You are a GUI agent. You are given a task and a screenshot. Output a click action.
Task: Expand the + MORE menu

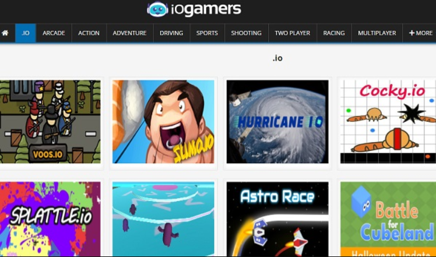click(420, 33)
